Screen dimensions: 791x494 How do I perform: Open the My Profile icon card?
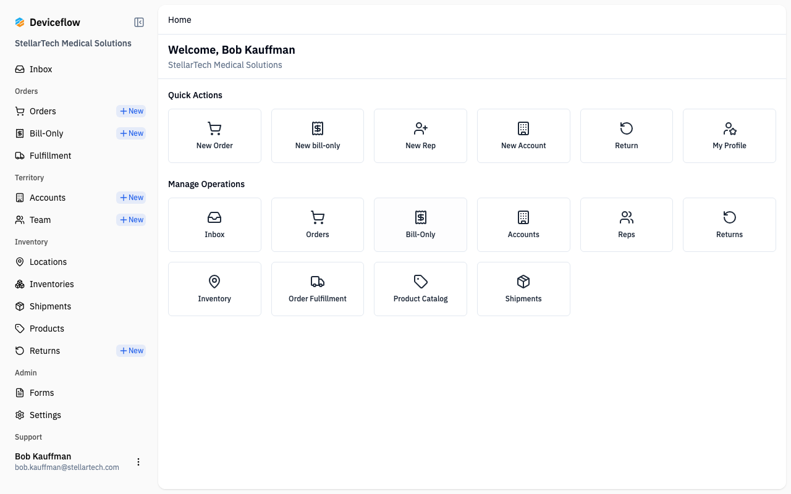point(729,136)
